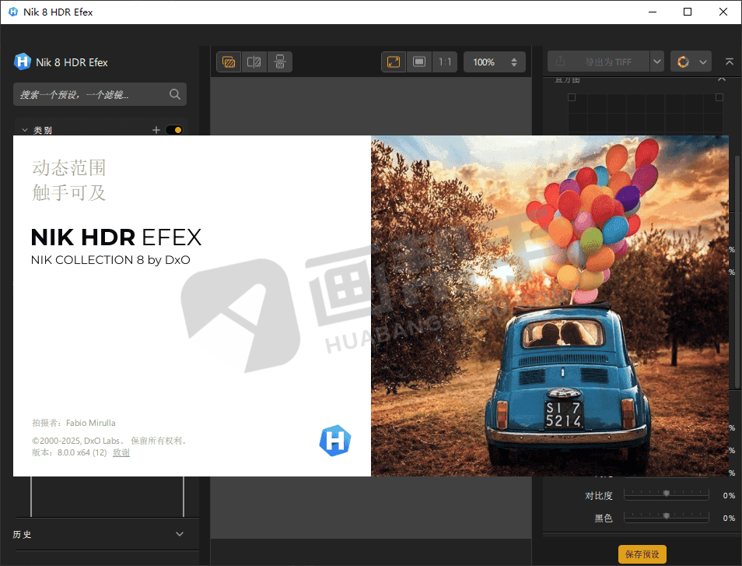Toggle the yellow switch in the 类别 header

[x=174, y=130]
